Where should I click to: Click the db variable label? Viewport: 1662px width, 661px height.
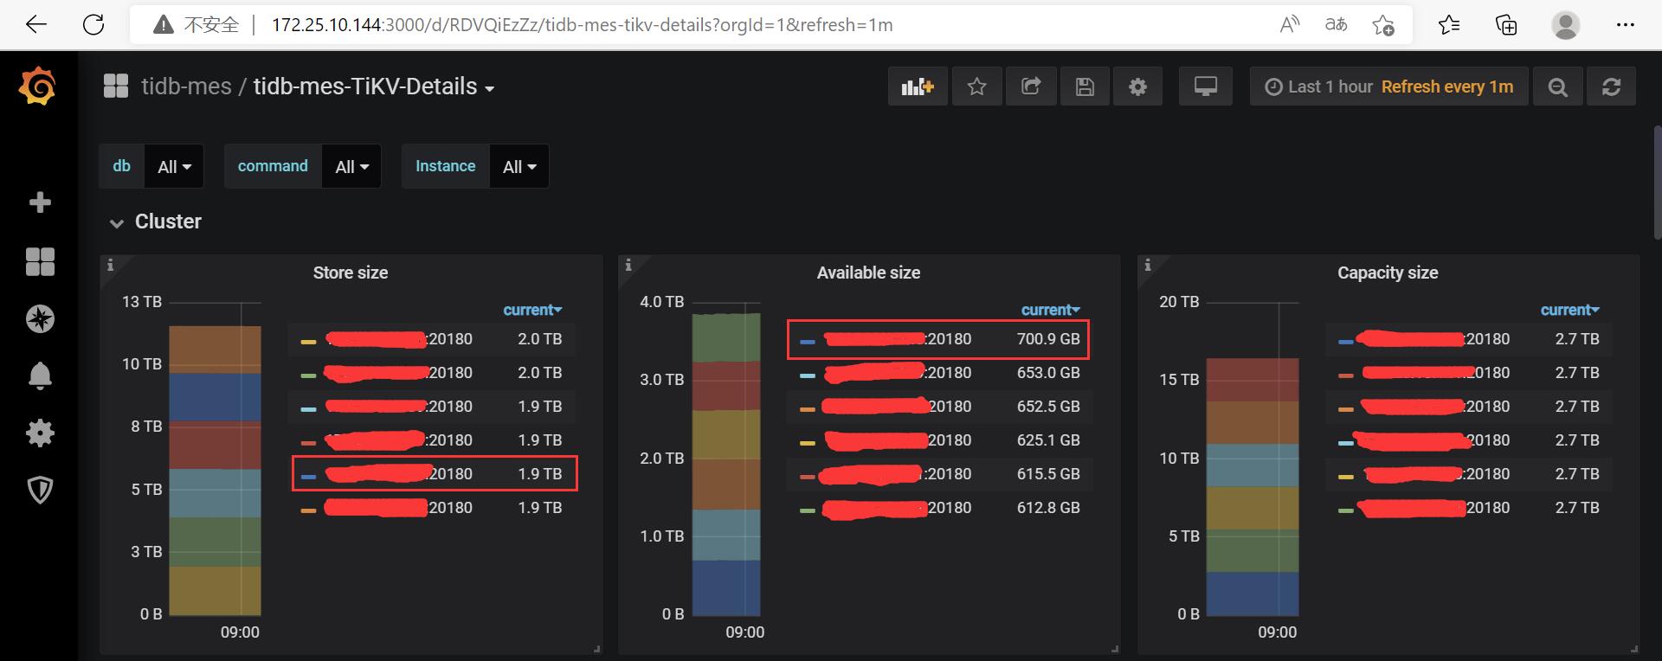point(122,166)
